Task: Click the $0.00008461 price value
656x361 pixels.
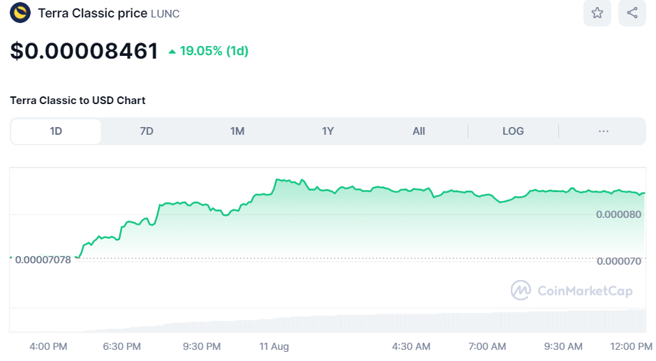Action: (x=84, y=51)
